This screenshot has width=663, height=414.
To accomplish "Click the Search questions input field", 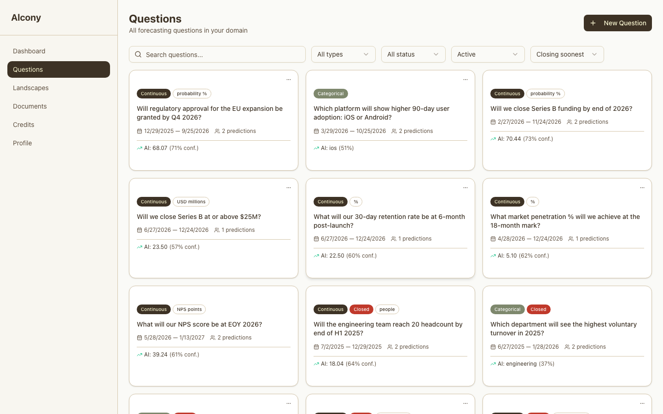I will [x=217, y=54].
